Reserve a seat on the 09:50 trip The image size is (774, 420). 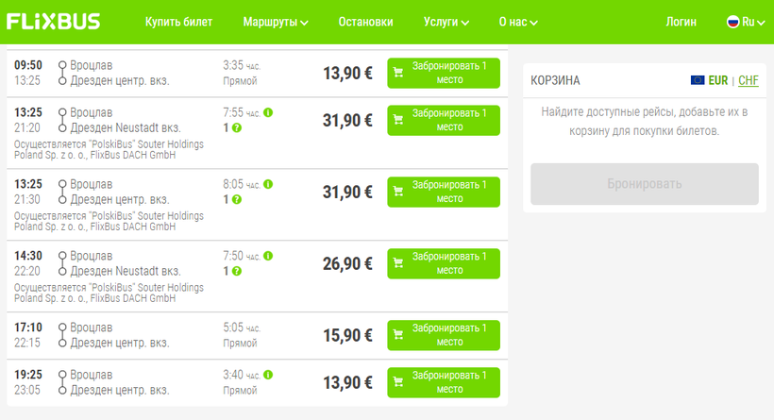pos(443,73)
